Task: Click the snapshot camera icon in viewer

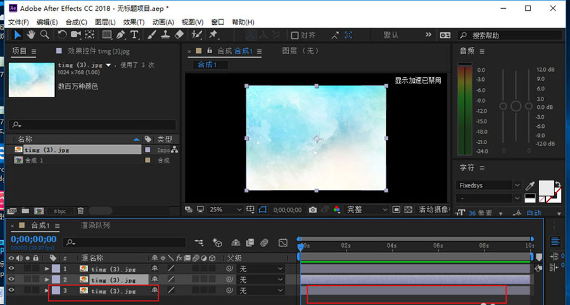Action: click(x=312, y=209)
